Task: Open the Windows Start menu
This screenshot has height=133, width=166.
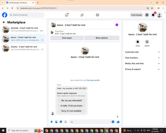Action: pyautogui.click(x=3, y=130)
